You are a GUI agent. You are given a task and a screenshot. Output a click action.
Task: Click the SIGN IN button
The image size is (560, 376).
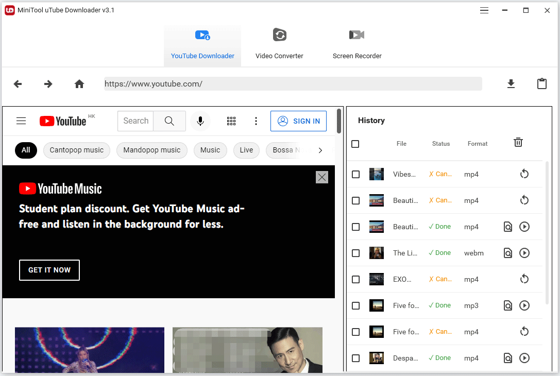tap(298, 121)
